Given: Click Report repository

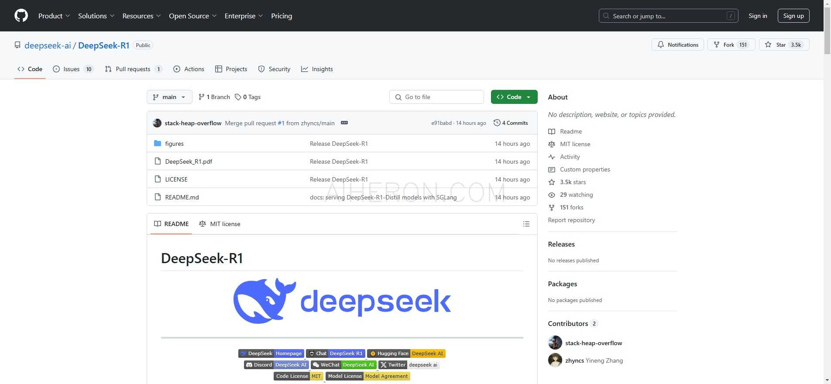Looking at the screenshot, I should click(571, 220).
